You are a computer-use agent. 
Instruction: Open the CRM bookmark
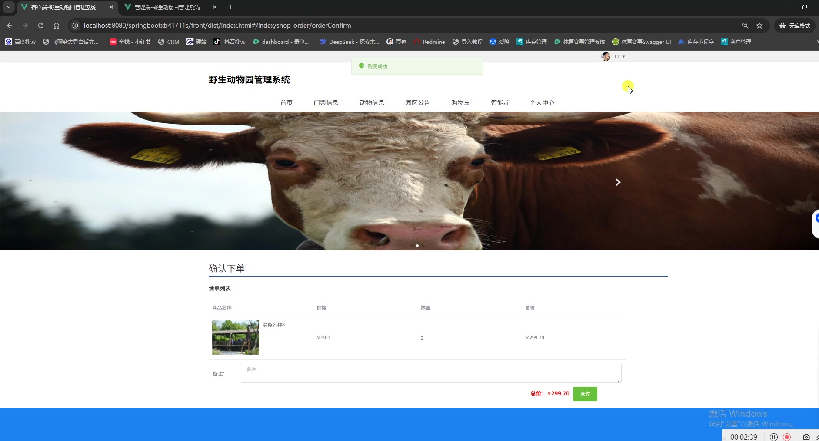[x=169, y=42]
